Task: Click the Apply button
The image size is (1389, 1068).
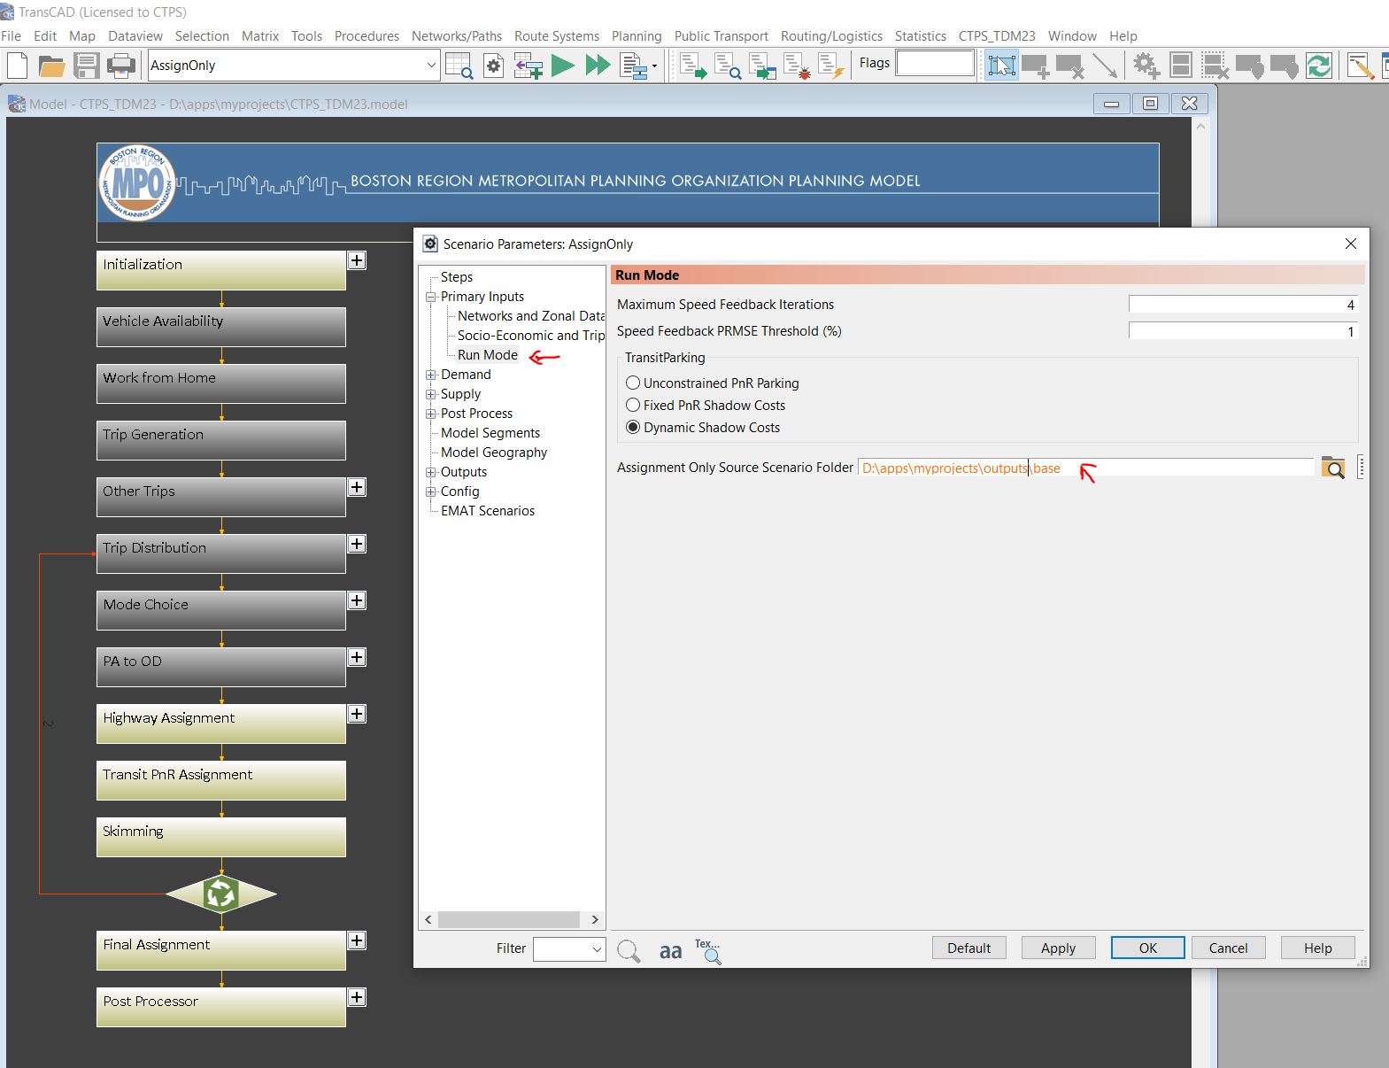Action: 1059,948
